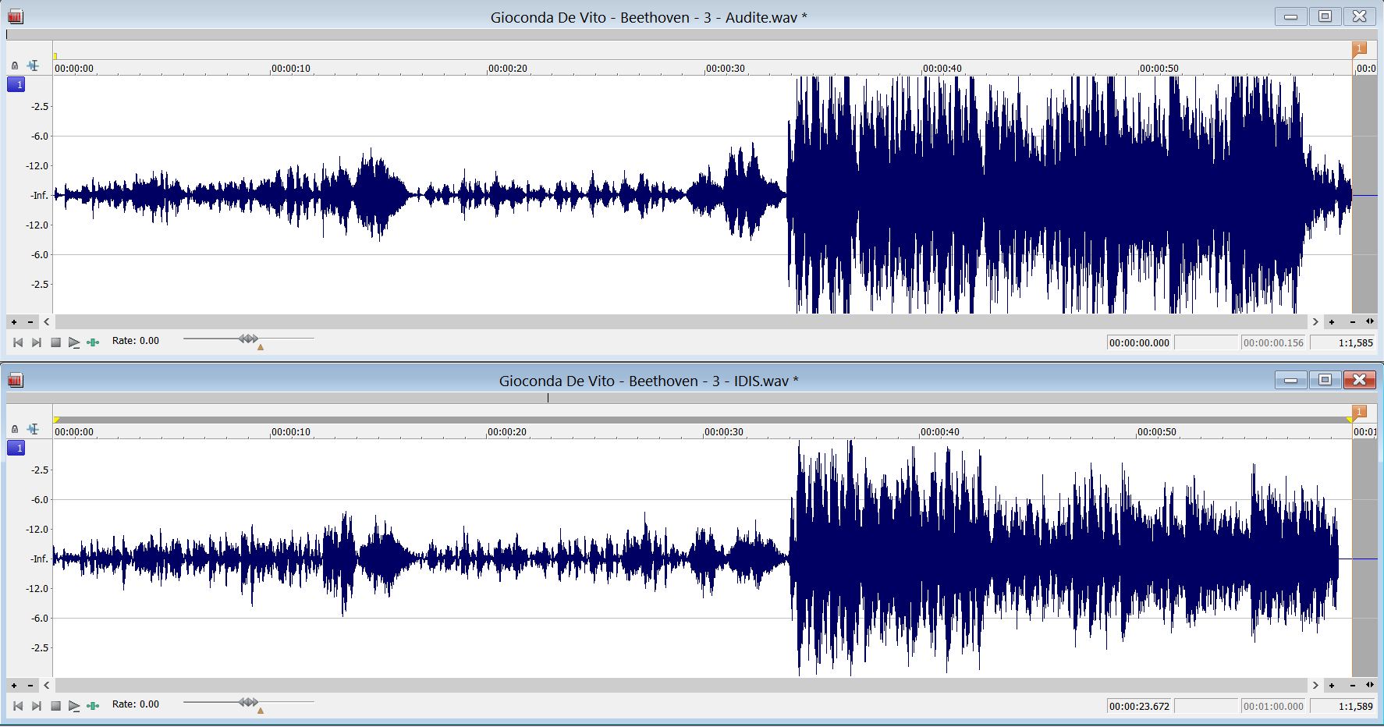Click the selection length field 00:01:00.000 in IDIS.wav
Image resolution: width=1384 pixels, height=727 pixels.
[x=1274, y=706]
